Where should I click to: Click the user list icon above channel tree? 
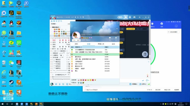pyautogui.click(x=52, y=21)
